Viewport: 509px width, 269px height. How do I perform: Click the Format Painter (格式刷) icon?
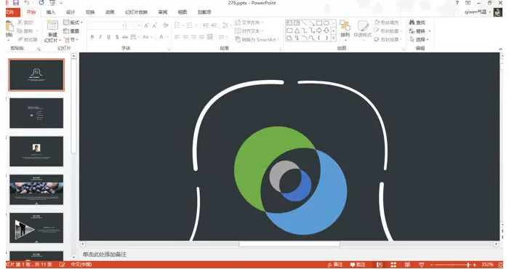coord(20,39)
